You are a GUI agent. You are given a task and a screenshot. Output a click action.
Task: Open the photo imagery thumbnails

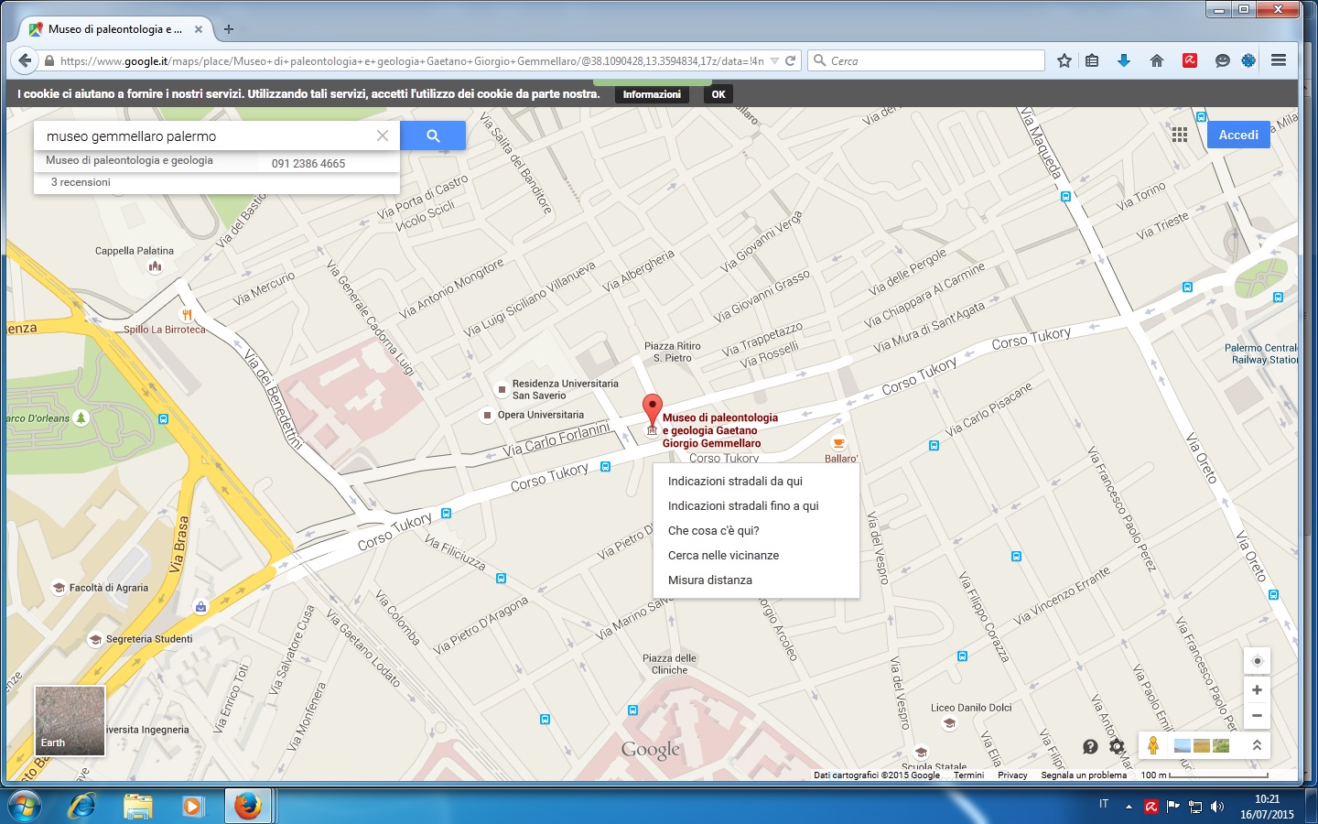tap(1201, 745)
